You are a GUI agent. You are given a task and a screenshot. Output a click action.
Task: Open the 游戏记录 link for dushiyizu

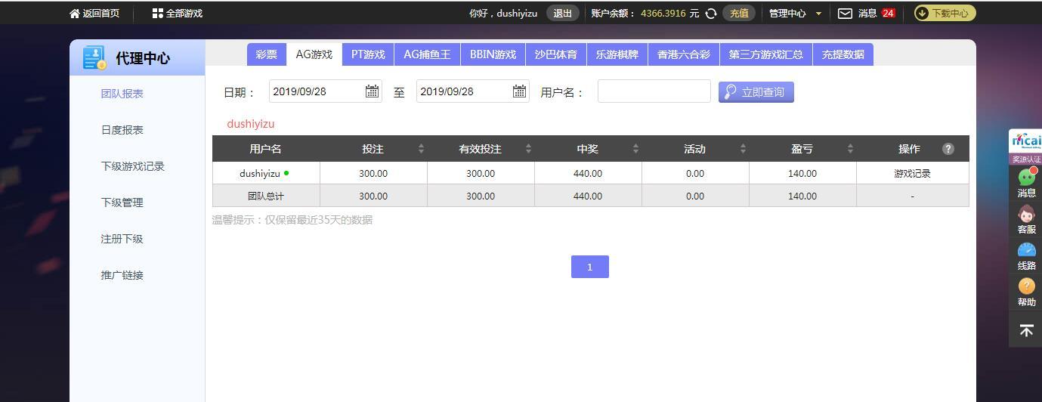pos(912,173)
